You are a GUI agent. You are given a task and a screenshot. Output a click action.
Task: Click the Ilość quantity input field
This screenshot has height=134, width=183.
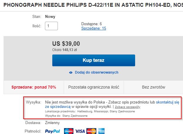[51, 26]
